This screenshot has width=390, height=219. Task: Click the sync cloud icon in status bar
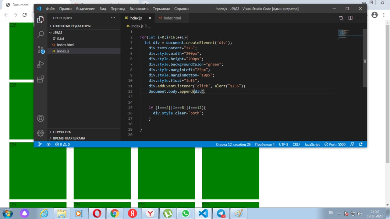point(48,144)
